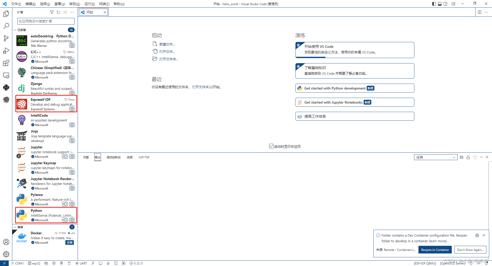Split the editor to the right
Screen dimensions: 492x266
479,12
